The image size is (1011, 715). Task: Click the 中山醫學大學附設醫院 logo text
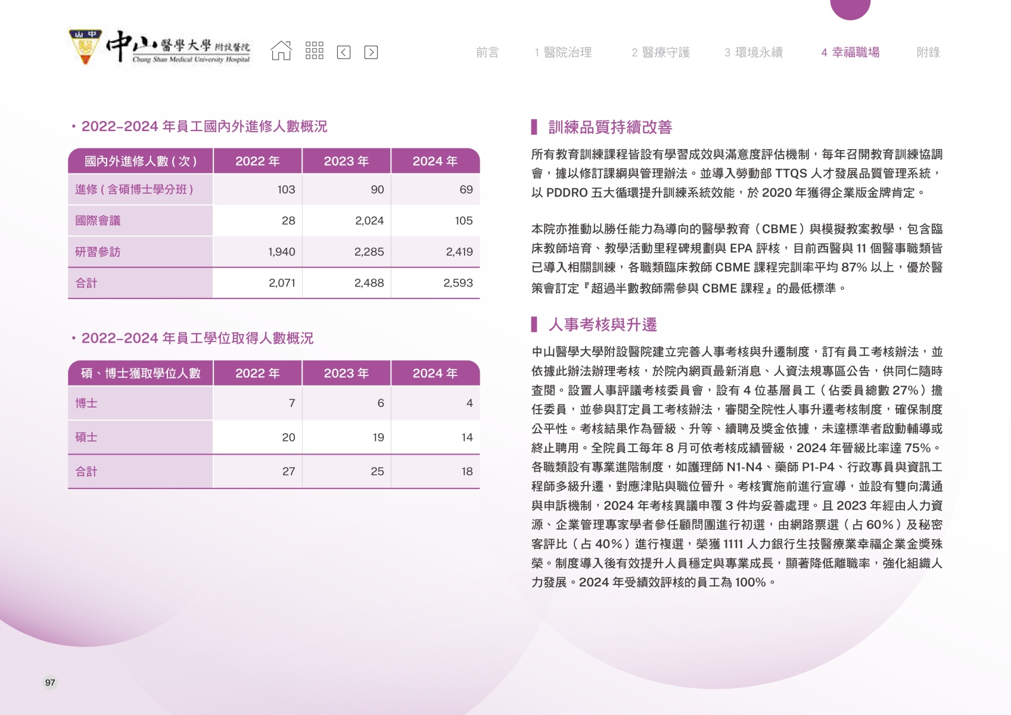pos(179,48)
